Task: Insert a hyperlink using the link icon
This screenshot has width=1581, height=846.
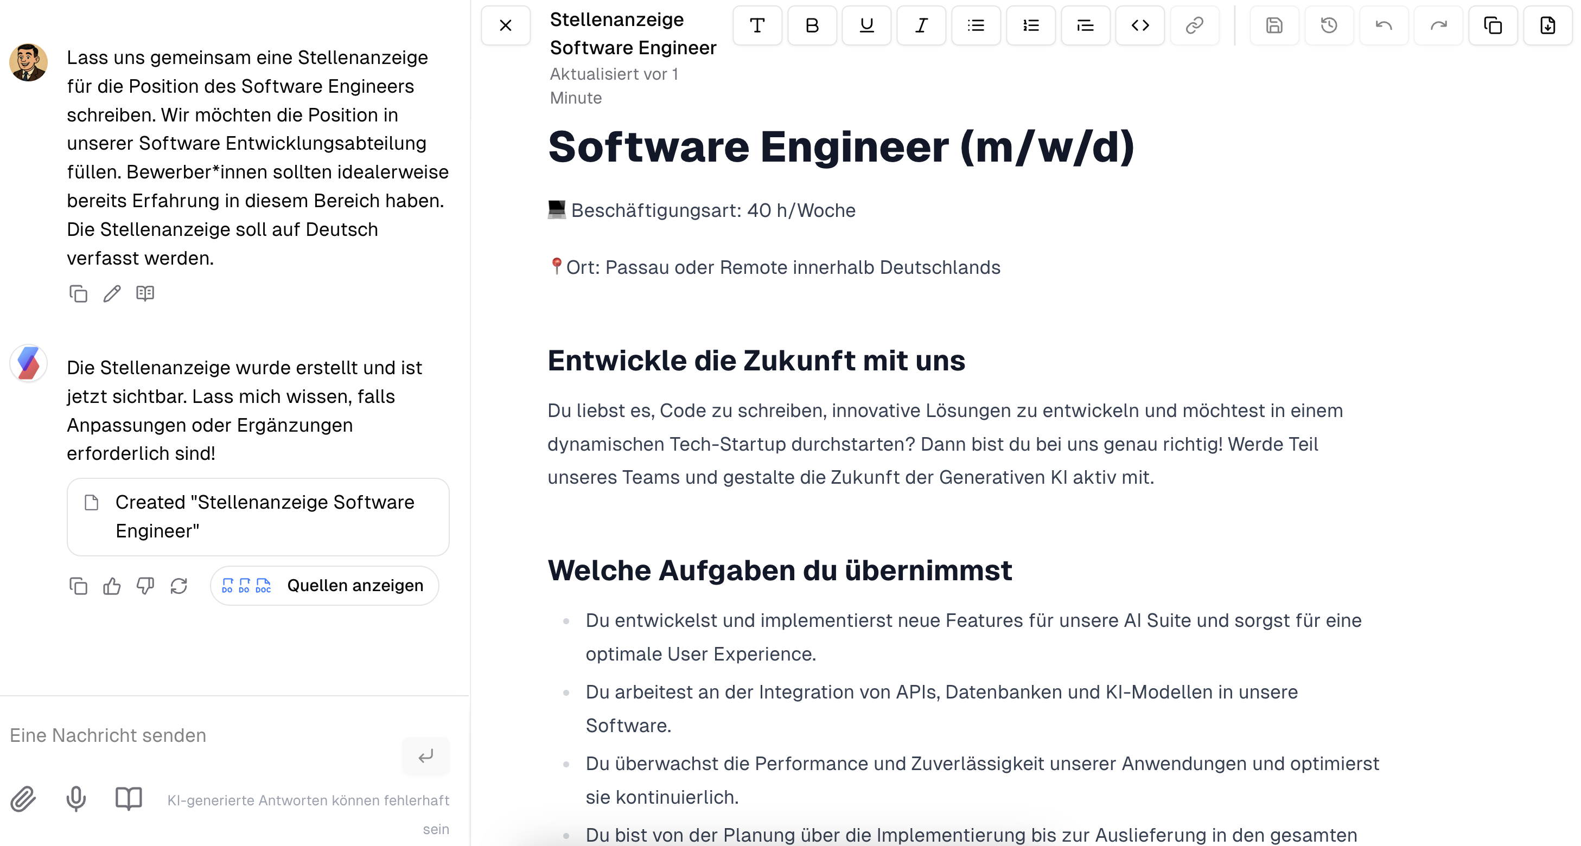Action: (x=1194, y=26)
